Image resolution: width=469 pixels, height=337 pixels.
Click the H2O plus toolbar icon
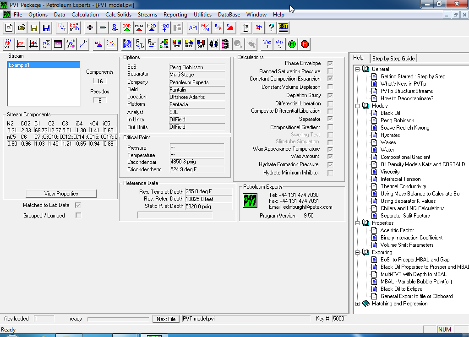tap(164, 28)
